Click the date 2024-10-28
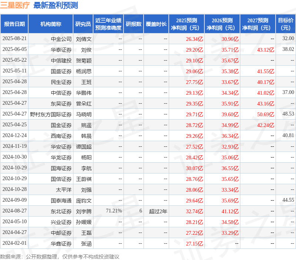The width and height of the screenshot is (296, 260). point(14,189)
